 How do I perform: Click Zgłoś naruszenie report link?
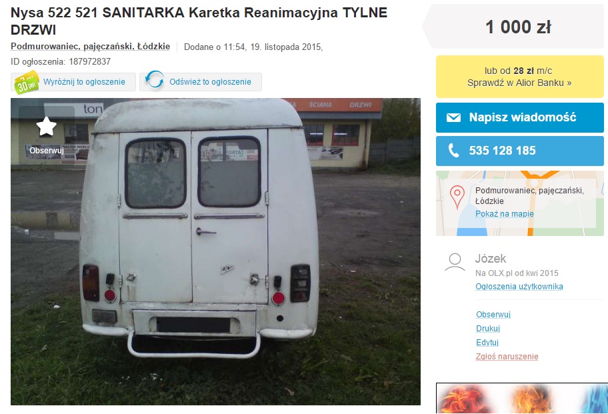coord(507,356)
